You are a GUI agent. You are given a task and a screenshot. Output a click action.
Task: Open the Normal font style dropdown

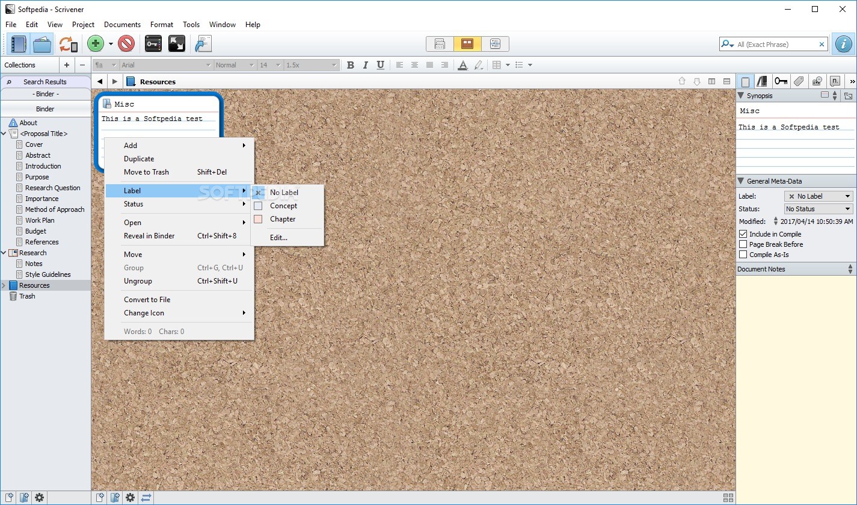(235, 65)
